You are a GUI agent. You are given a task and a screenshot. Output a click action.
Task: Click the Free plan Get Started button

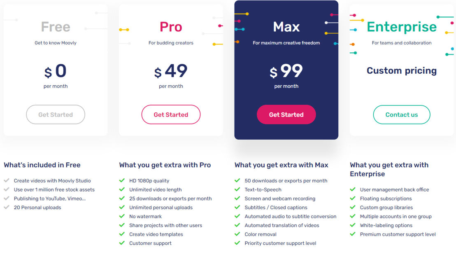(x=56, y=115)
